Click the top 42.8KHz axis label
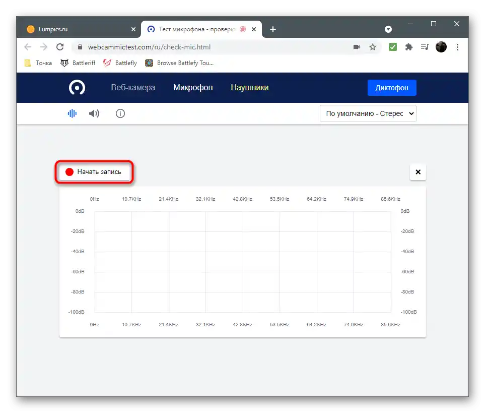 coord(243,199)
